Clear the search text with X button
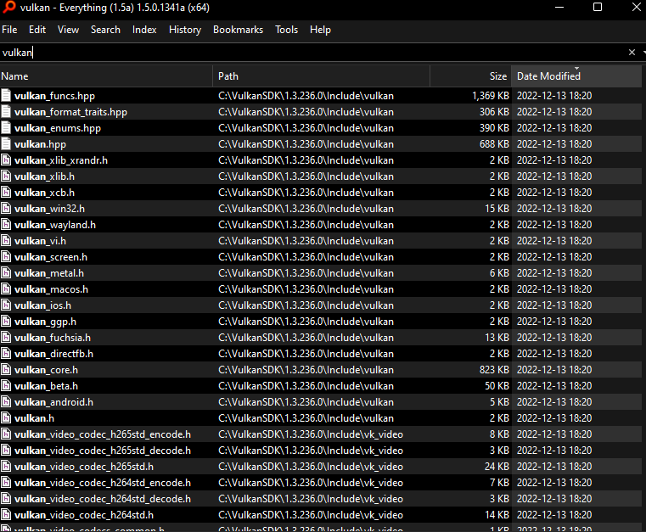The width and height of the screenshot is (646, 532). pos(632,53)
